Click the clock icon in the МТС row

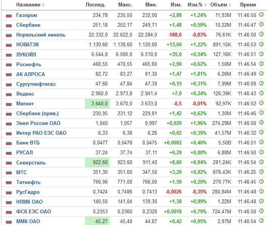tap(261, 171)
